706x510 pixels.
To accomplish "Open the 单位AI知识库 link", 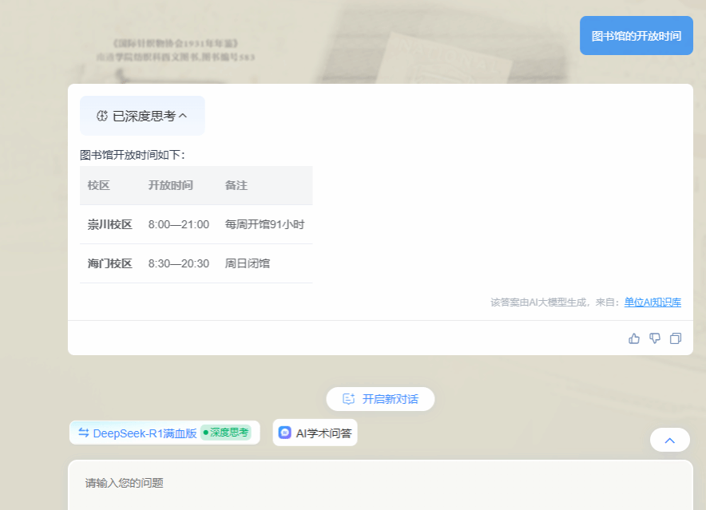I will pos(652,302).
